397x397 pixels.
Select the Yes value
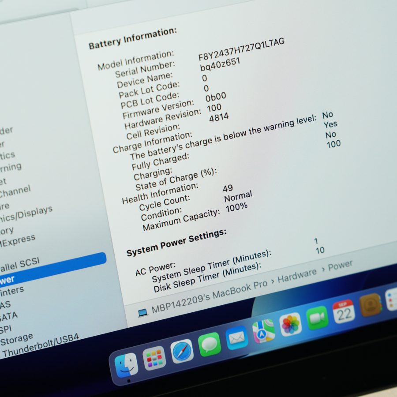click(330, 124)
